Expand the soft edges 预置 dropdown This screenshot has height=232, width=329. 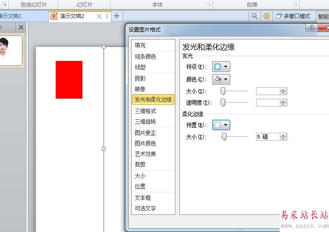click(221, 125)
